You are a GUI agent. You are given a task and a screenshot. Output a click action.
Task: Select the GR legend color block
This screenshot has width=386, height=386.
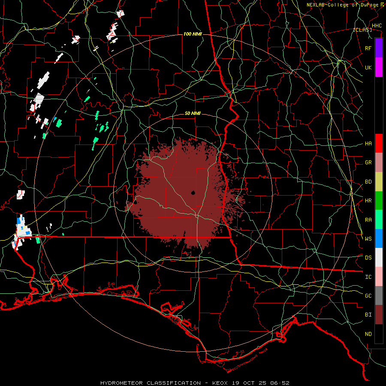click(x=379, y=163)
